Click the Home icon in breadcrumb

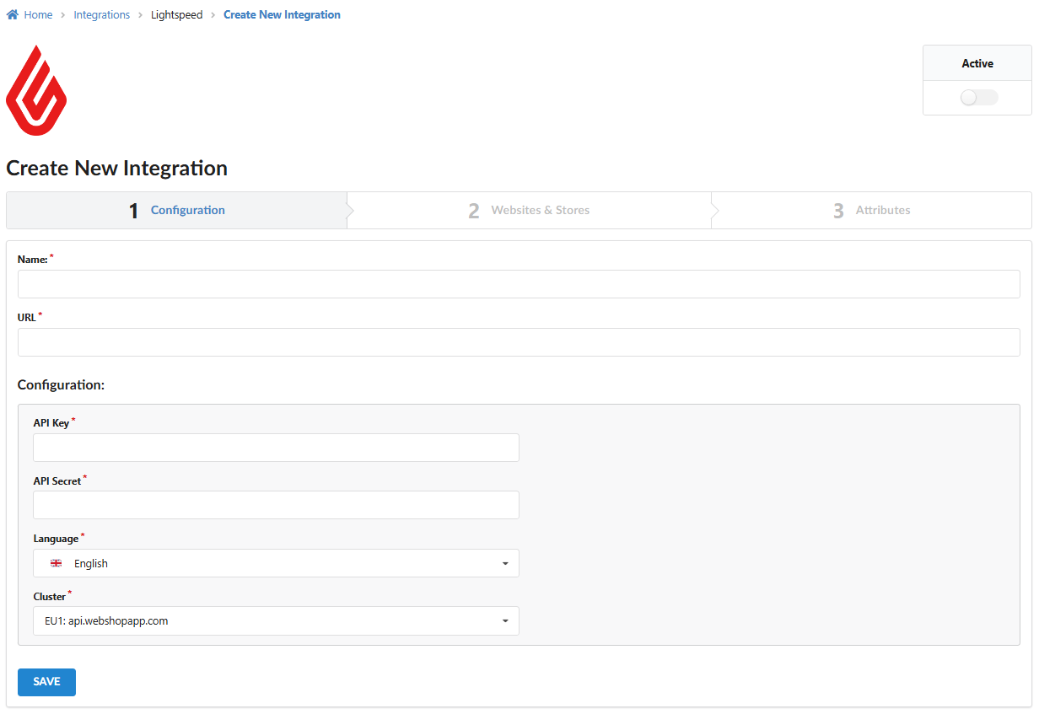13,15
